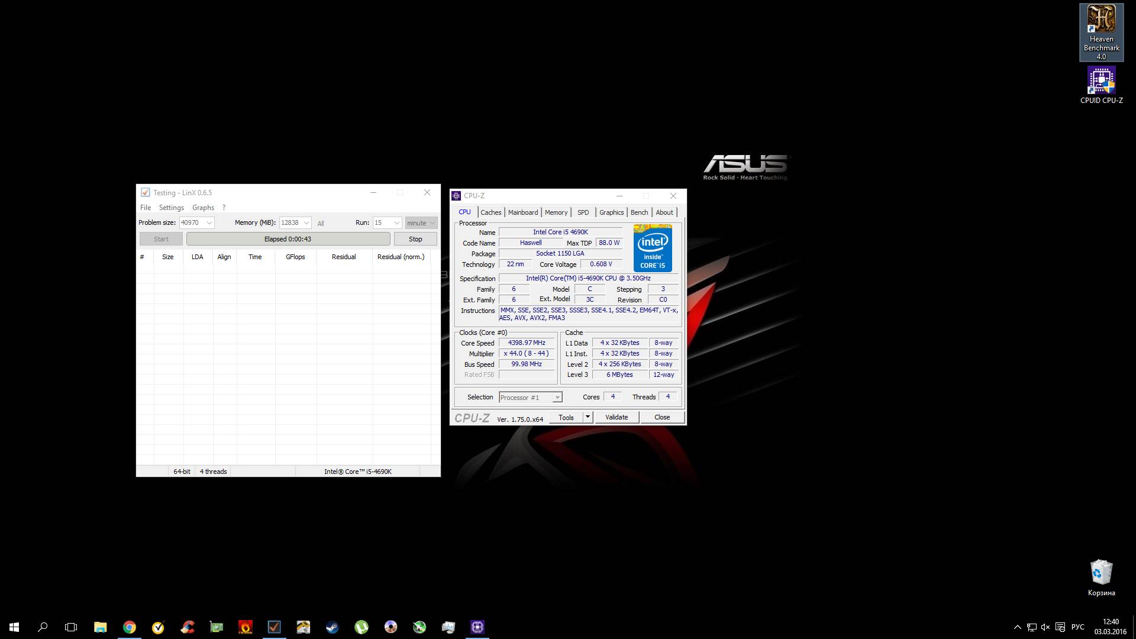The height and width of the screenshot is (639, 1136).
Task: Open the Run count dropdown
Action: pos(396,223)
